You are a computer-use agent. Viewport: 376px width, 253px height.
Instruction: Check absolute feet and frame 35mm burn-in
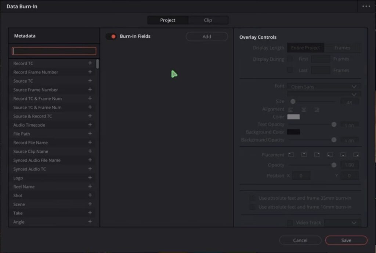coord(252,198)
